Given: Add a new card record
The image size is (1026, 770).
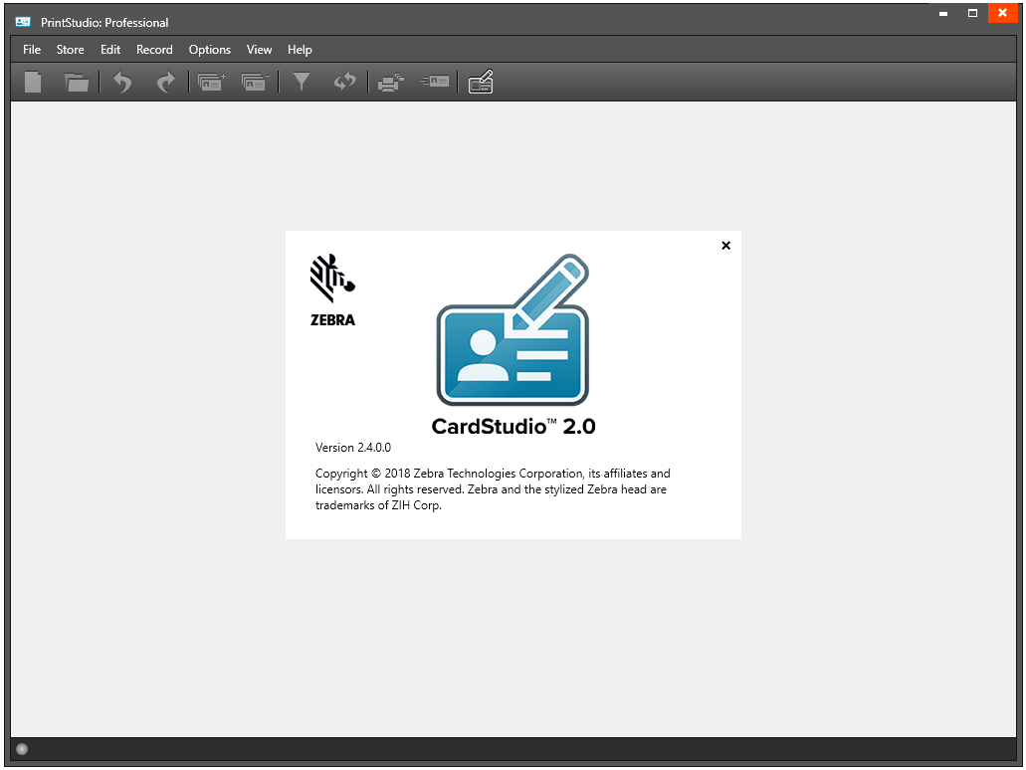Looking at the screenshot, I should click(x=211, y=82).
